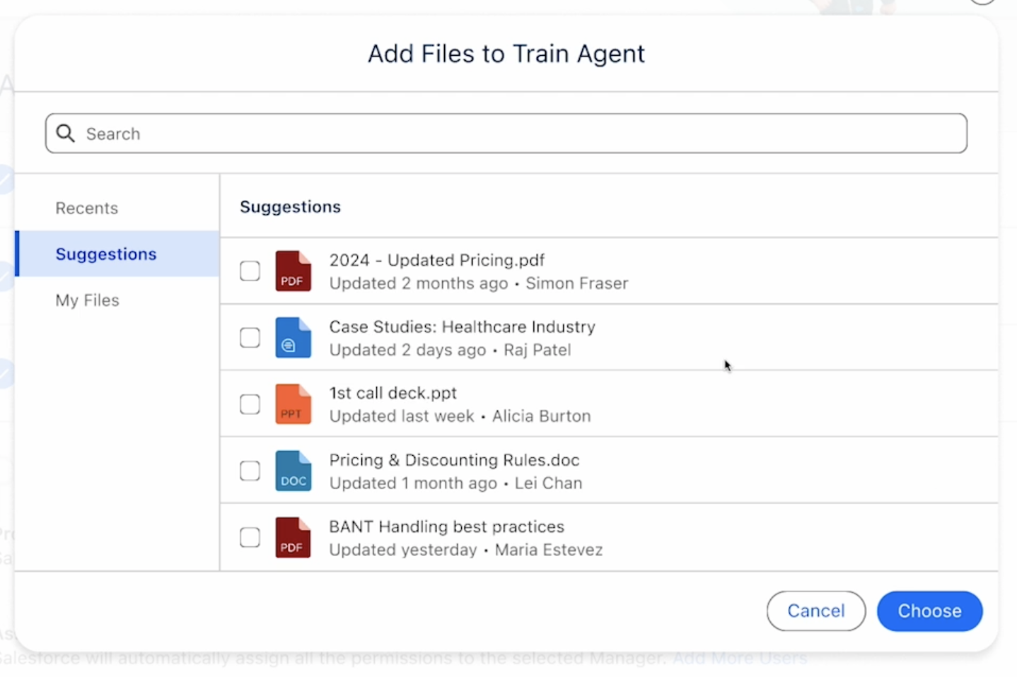Click the Add More Users link
Viewport: 1017px width, 677px height.
(x=739, y=659)
